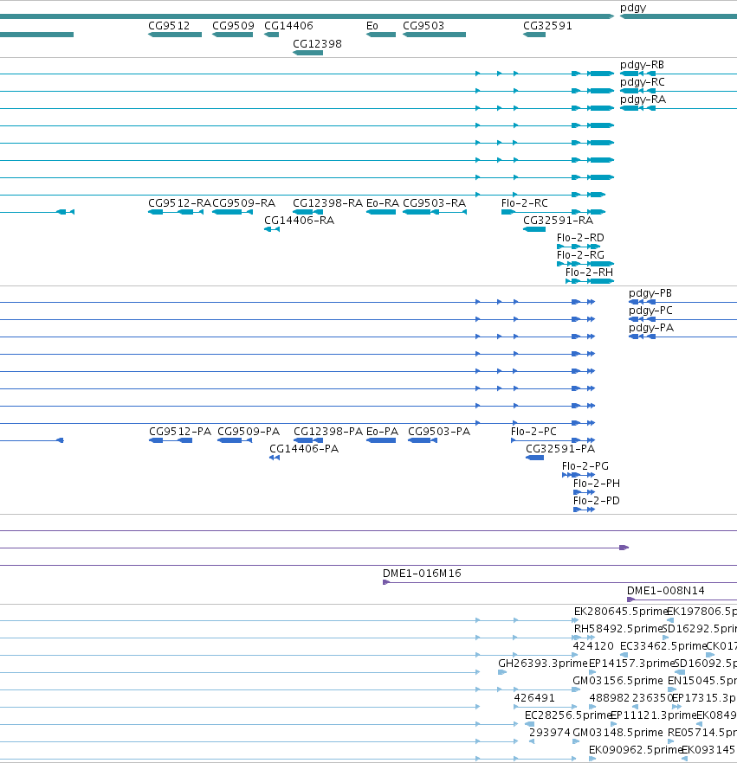Select the CG12398-PA protein feature
Viewport: 737px width, 763px height.
(308, 440)
